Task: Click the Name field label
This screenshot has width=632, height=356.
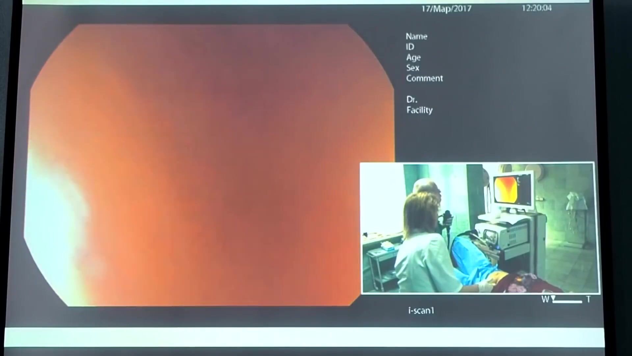Action: 416,36
